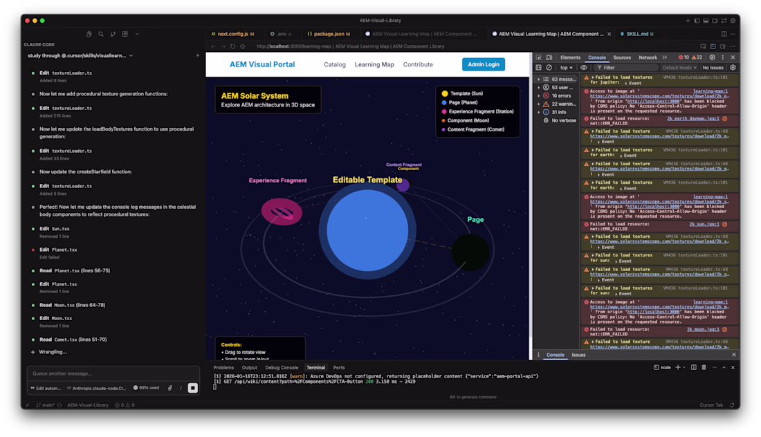Open DevTools settings gear in top bar
The image size is (761, 437).
(x=712, y=57)
